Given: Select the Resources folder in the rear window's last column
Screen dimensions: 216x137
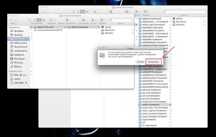Looking at the screenshot, I should click(181, 22).
